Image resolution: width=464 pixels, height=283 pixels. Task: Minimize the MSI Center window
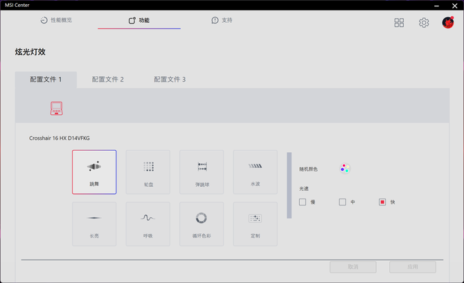(436, 6)
